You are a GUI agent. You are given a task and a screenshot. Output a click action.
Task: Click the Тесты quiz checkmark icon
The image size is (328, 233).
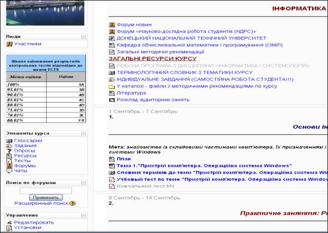pos(9,161)
